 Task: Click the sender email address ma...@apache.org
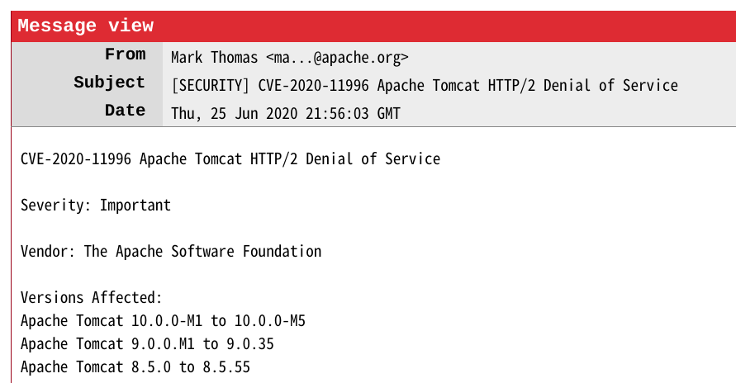[x=337, y=58]
